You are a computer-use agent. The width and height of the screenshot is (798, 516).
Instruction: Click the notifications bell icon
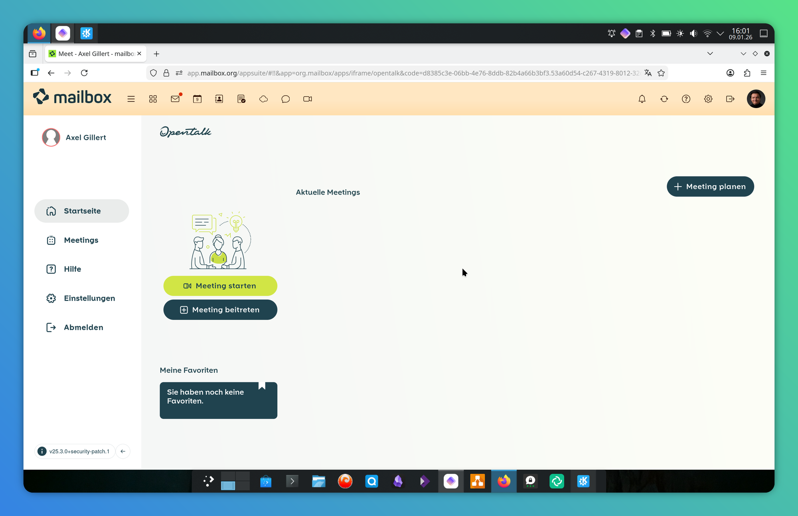pos(642,99)
